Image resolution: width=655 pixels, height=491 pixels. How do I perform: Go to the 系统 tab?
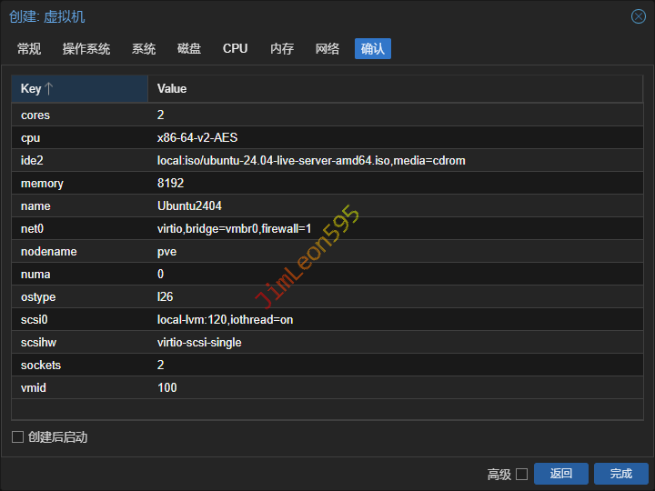[x=144, y=49]
